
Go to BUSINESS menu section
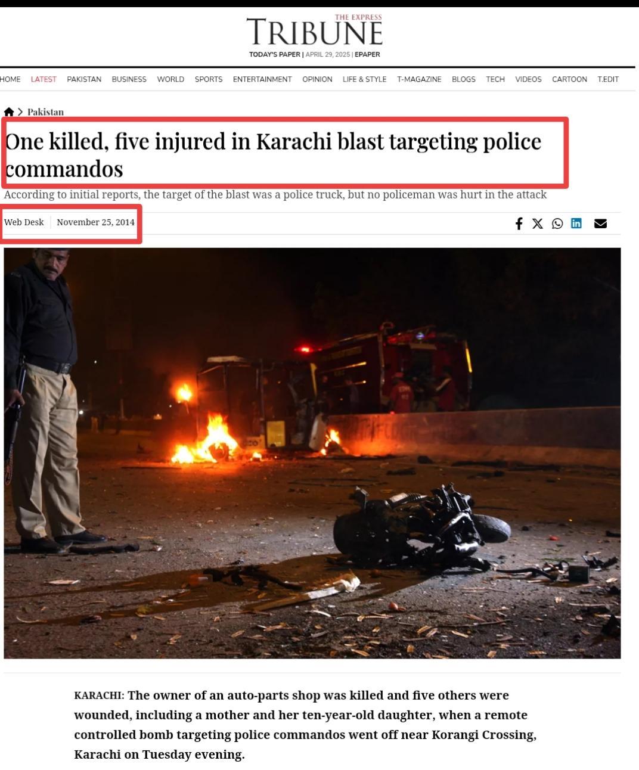[x=129, y=79]
